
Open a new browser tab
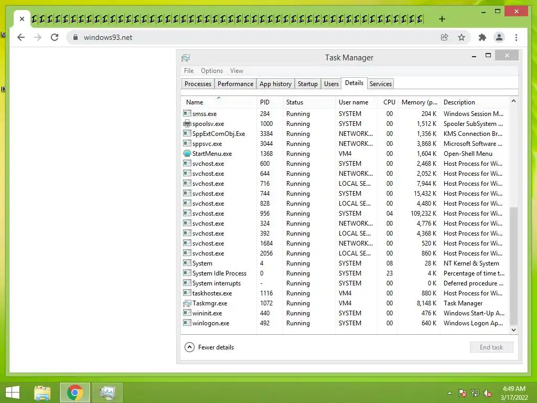(x=442, y=19)
